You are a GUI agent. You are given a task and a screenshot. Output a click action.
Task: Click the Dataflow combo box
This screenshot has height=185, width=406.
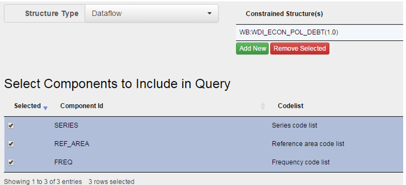[152, 14]
